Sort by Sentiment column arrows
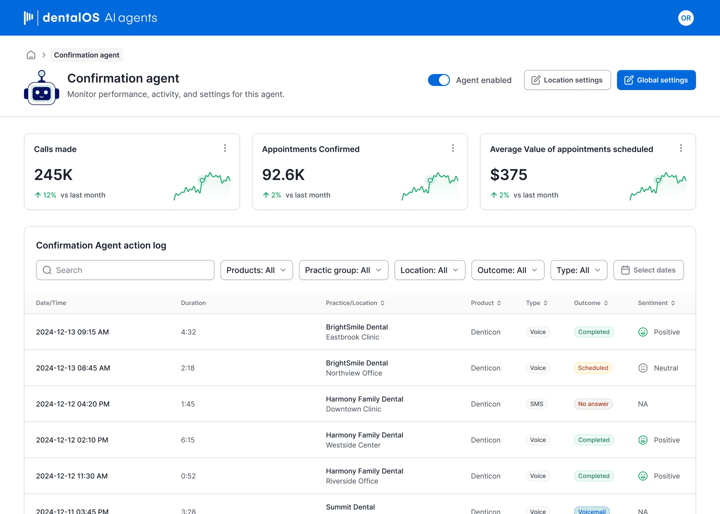 pos(673,303)
